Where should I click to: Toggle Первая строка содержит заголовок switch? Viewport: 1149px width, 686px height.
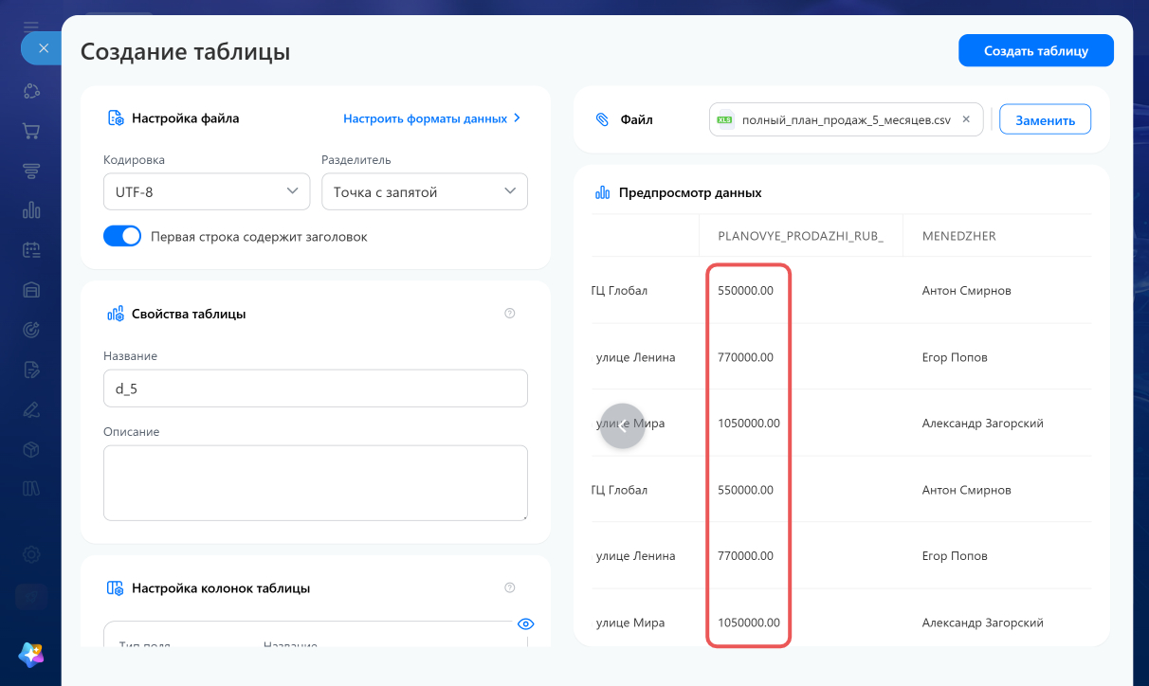[122, 237]
